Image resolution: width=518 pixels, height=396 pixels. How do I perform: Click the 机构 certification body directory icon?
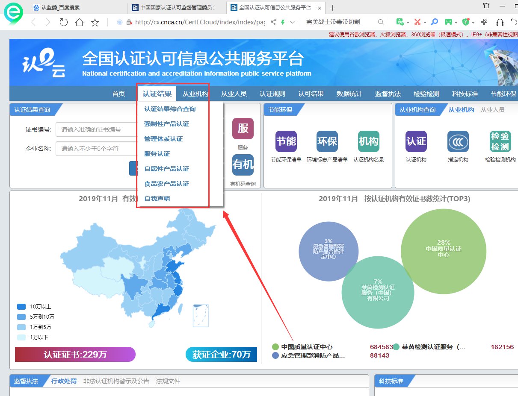point(368,141)
